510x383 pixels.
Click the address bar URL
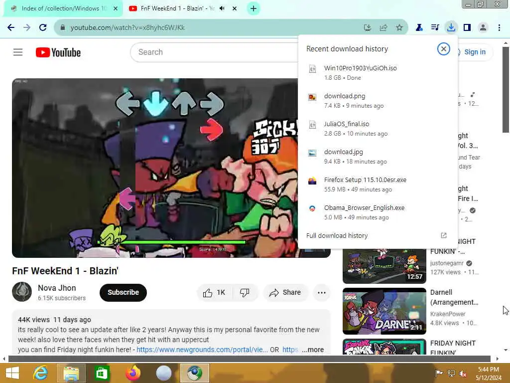pyautogui.click(x=127, y=28)
